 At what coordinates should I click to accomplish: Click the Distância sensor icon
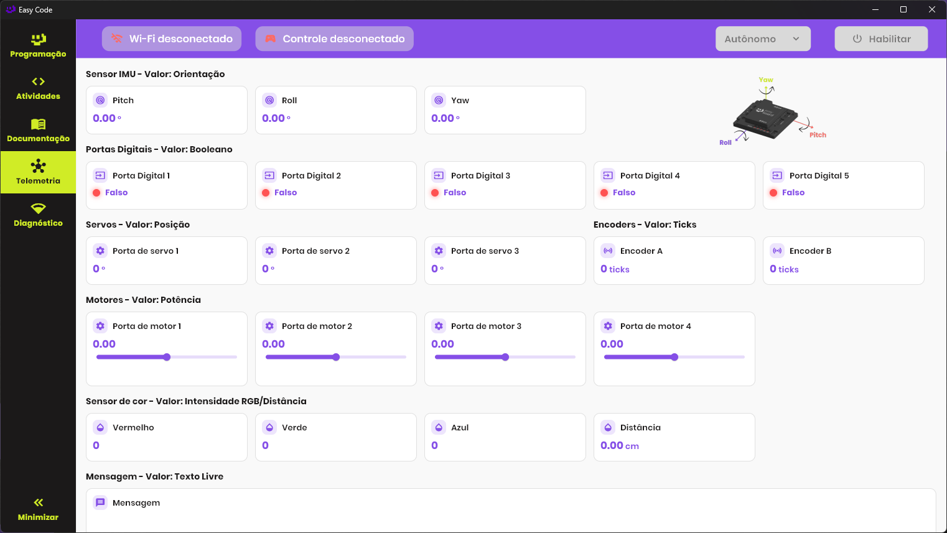pyautogui.click(x=608, y=427)
